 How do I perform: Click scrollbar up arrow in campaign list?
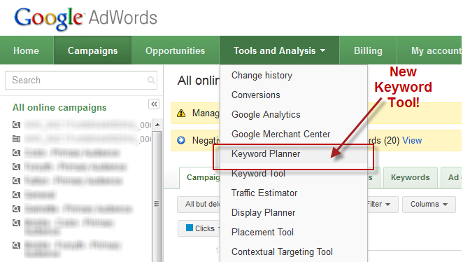pyautogui.click(x=157, y=125)
